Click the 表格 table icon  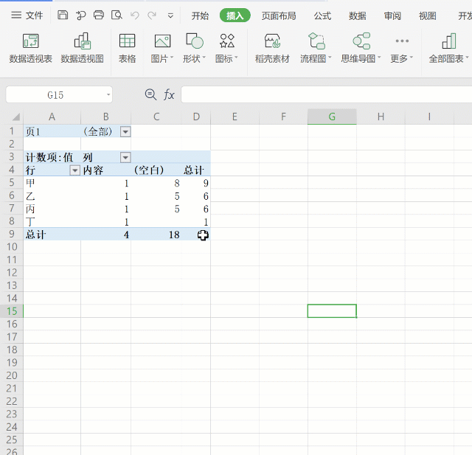pos(127,48)
